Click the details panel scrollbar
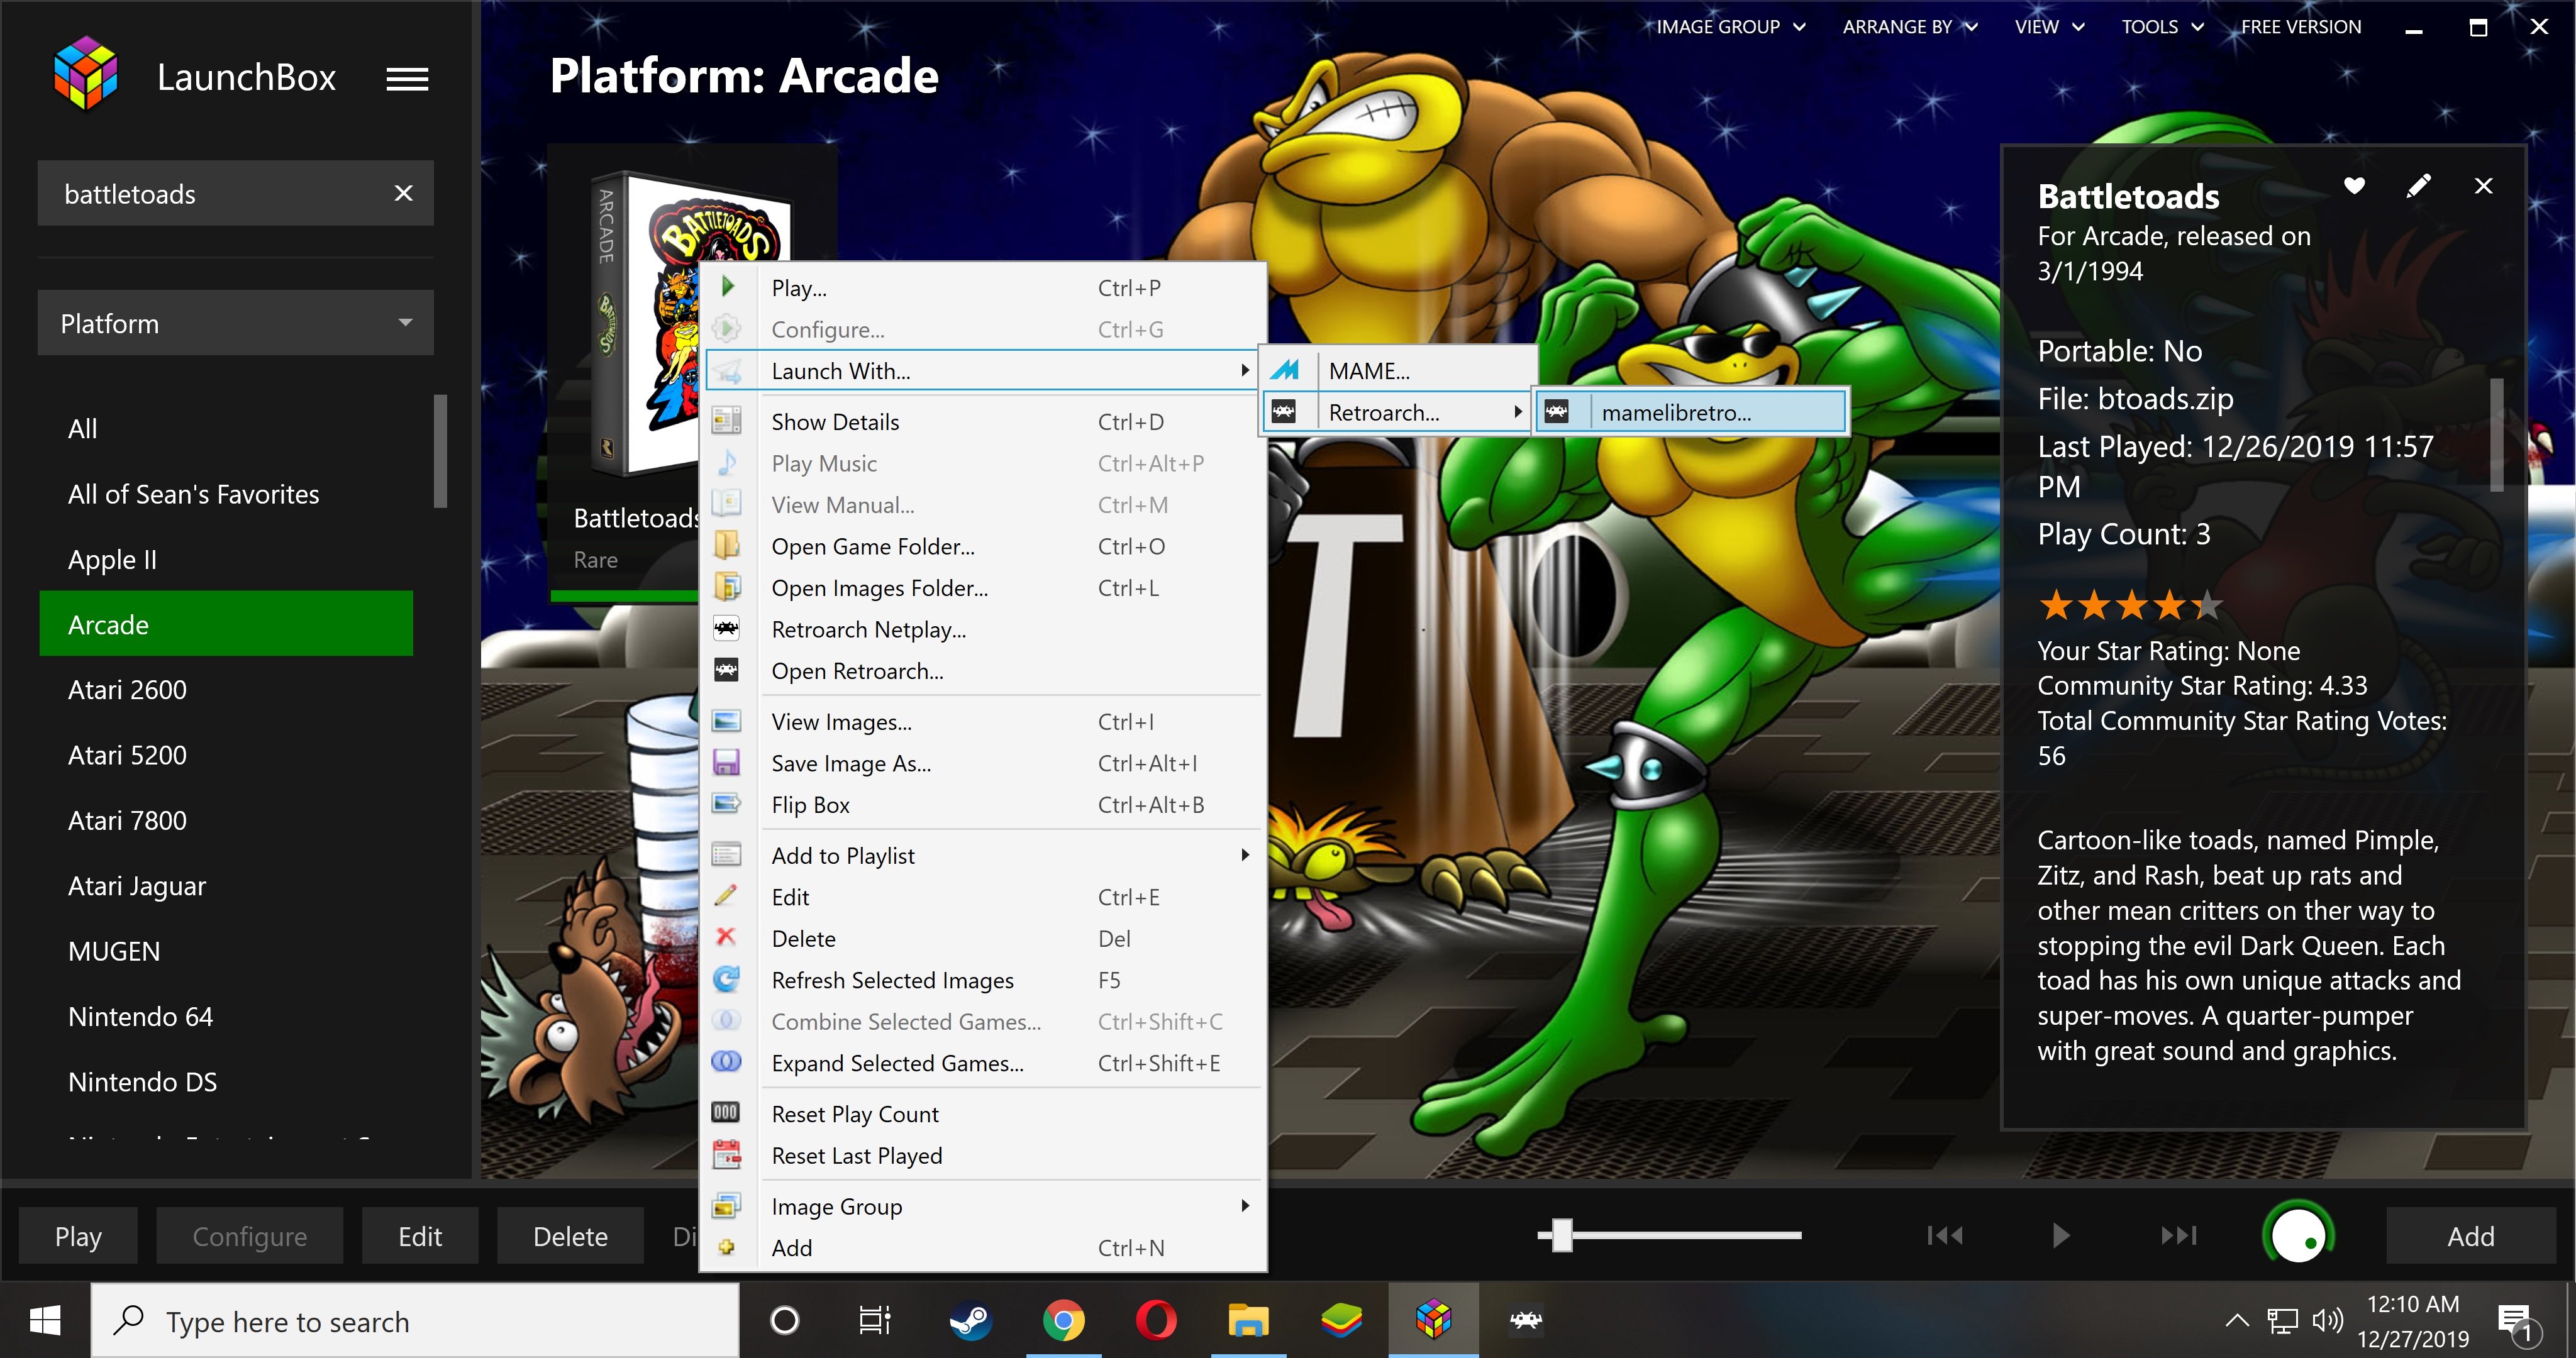The width and height of the screenshot is (2576, 1358). pyautogui.click(x=2497, y=434)
